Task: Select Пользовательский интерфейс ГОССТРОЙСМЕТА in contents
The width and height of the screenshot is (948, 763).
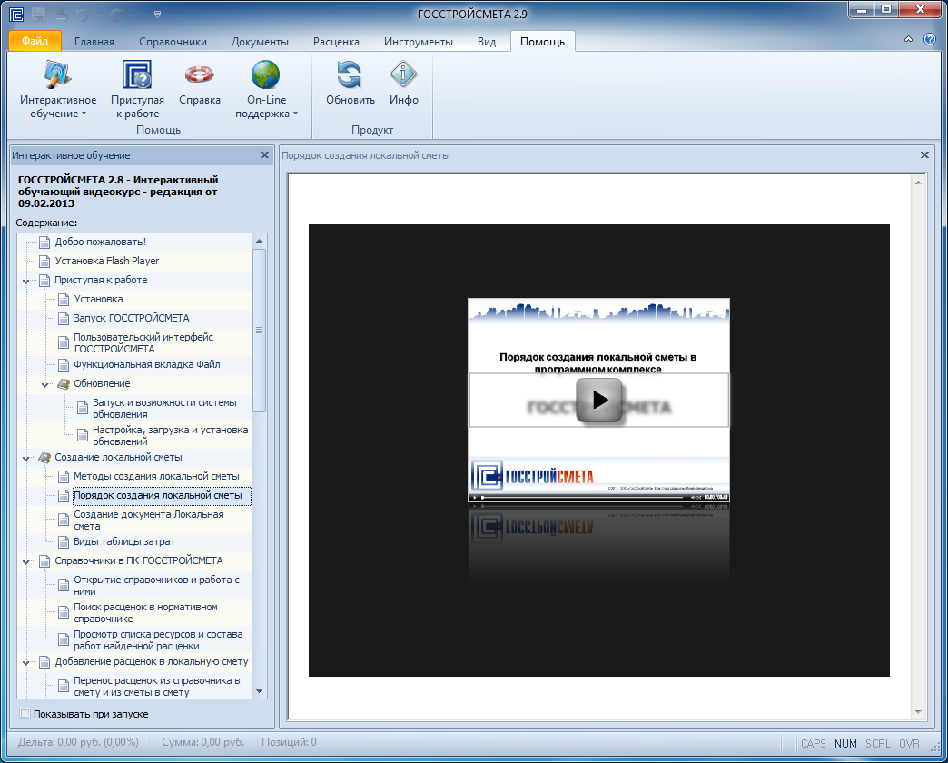Action: [143, 342]
